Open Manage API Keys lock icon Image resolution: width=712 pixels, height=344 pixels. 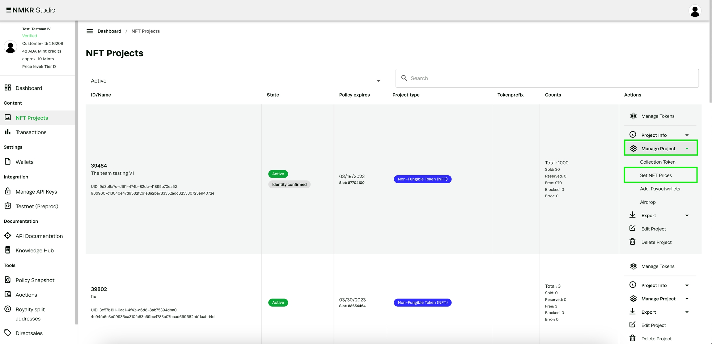(x=8, y=191)
